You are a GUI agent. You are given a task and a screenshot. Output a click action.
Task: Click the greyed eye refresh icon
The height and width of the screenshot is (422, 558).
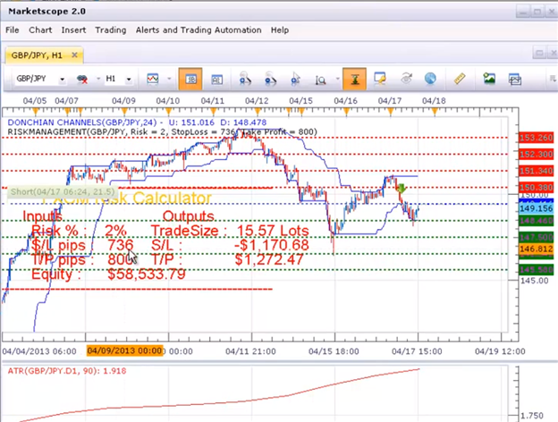click(x=406, y=79)
